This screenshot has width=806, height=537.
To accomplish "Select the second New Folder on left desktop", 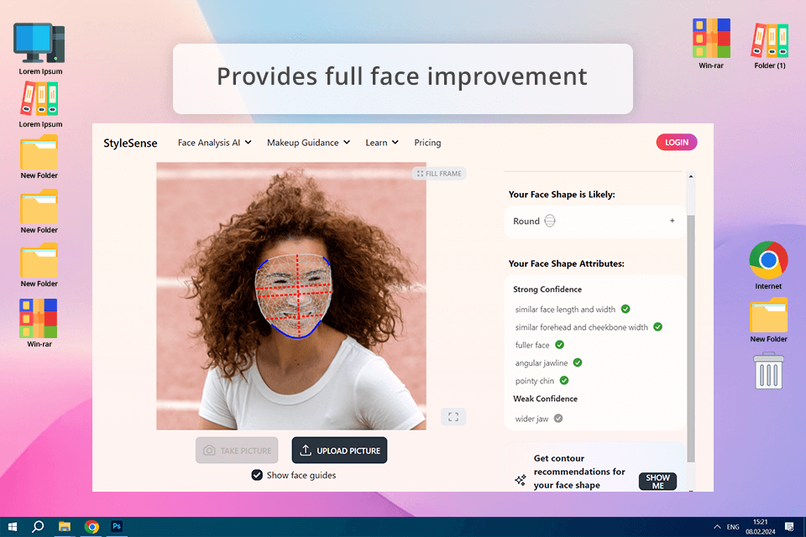I will click(x=39, y=211).
